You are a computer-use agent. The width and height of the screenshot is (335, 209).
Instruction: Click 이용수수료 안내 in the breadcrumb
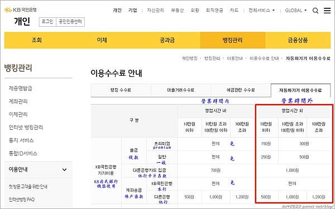[x=264, y=58]
